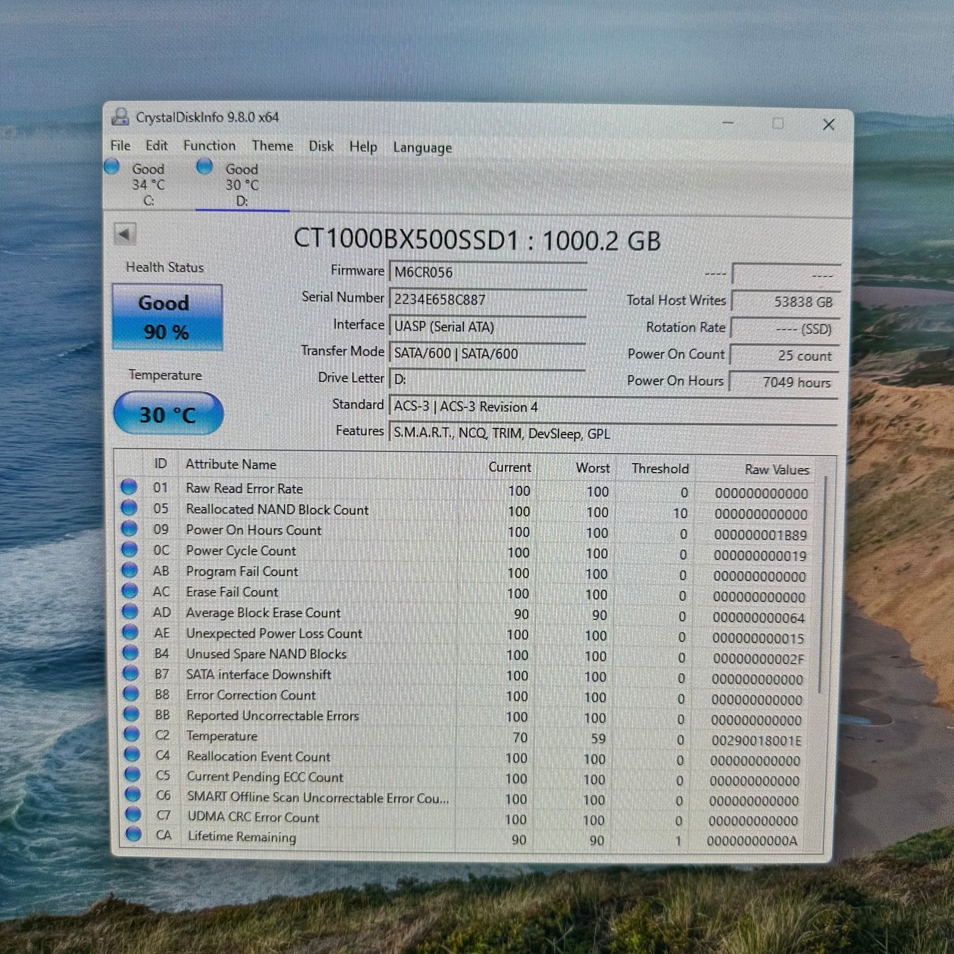Screen dimensions: 954x954
Task: Click status orb for UDMA CRC Error Count
Action: [x=133, y=814]
